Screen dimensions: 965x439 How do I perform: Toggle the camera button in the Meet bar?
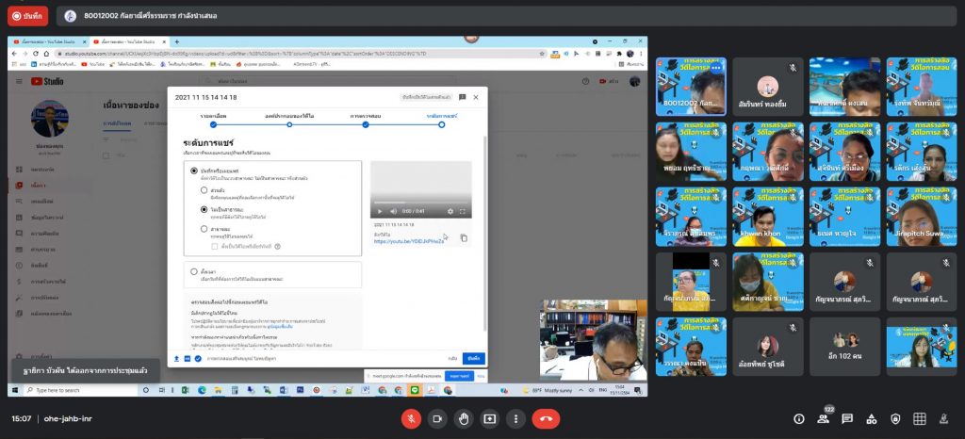point(437,418)
